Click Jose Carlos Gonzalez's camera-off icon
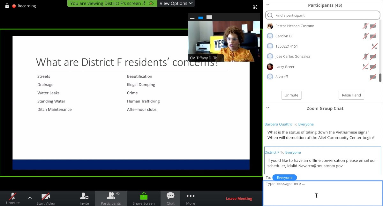This screenshot has height=206, width=383. pyautogui.click(x=373, y=57)
